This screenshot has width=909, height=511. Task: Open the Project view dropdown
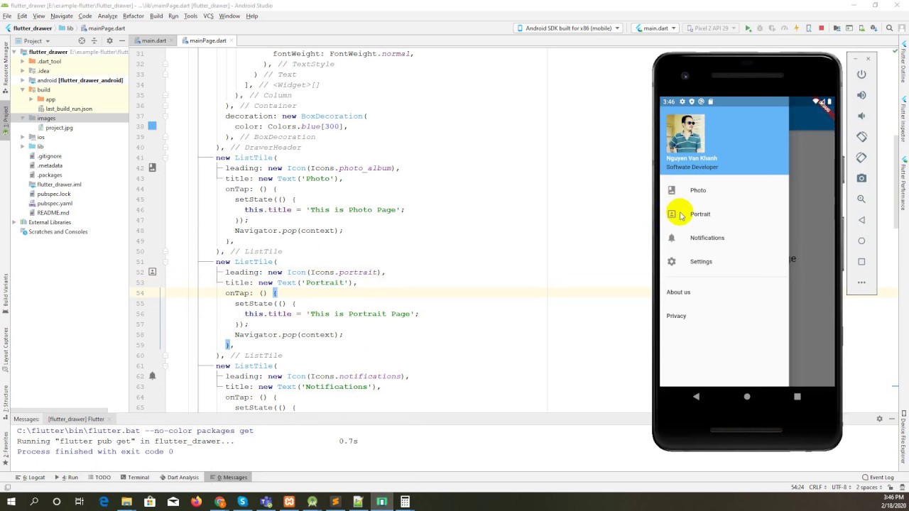pyautogui.click(x=33, y=40)
